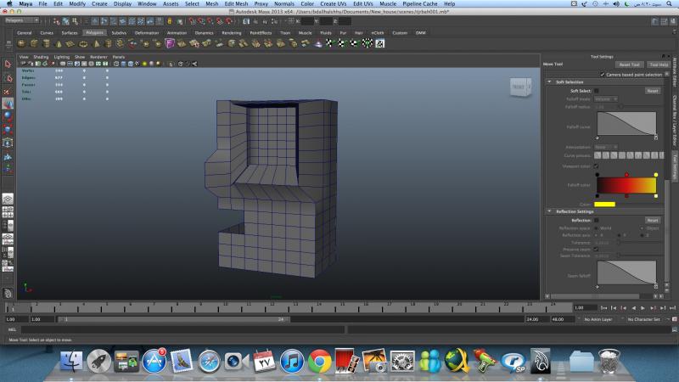Toggle Camera based paint selection checkbox
Screen dimensions: 679x382
tap(603, 74)
